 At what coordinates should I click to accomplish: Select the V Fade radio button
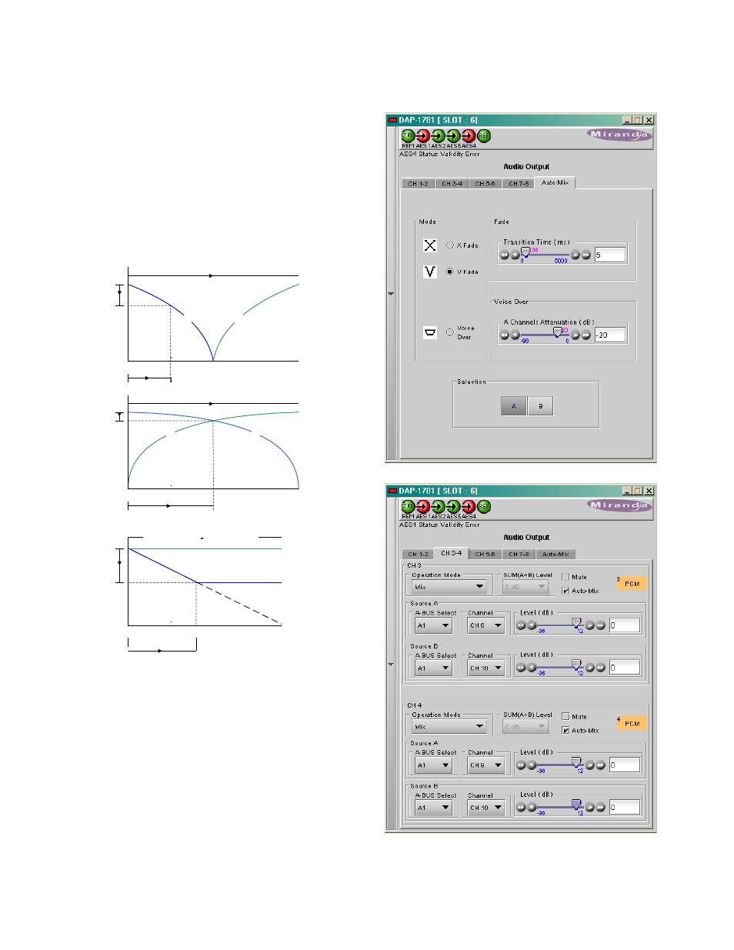(450, 272)
